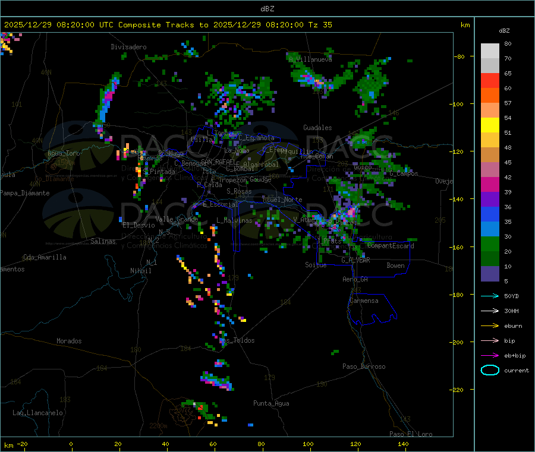Click the pink bip arrow legend icon

tap(490, 340)
